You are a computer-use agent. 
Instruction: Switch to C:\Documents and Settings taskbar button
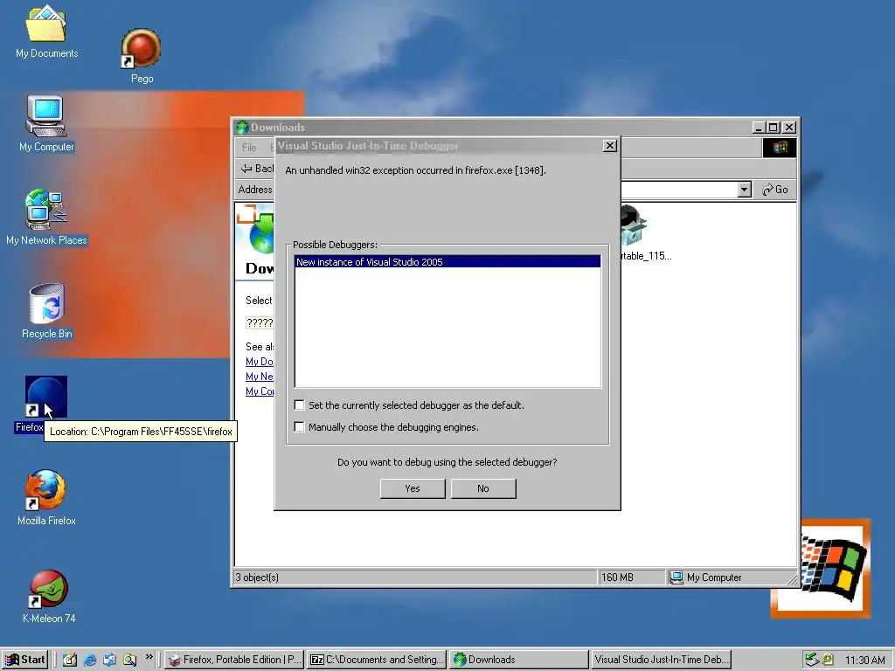(377, 660)
